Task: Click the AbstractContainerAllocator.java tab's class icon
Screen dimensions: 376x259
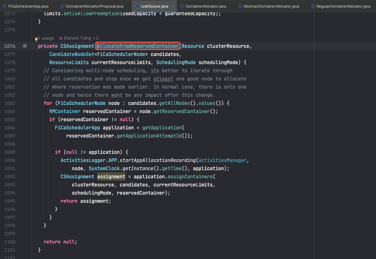Action: pos(240,6)
